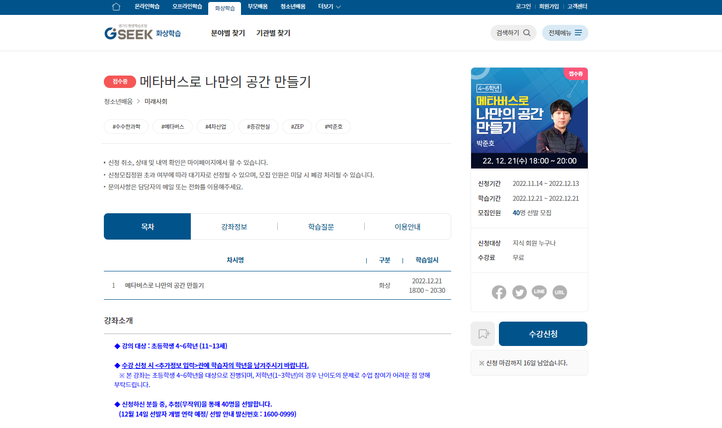
Task: Copy the course URL icon
Action: [560, 292]
